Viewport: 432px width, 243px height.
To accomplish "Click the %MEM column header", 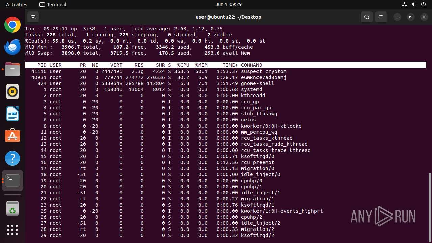I will (x=201, y=65).
